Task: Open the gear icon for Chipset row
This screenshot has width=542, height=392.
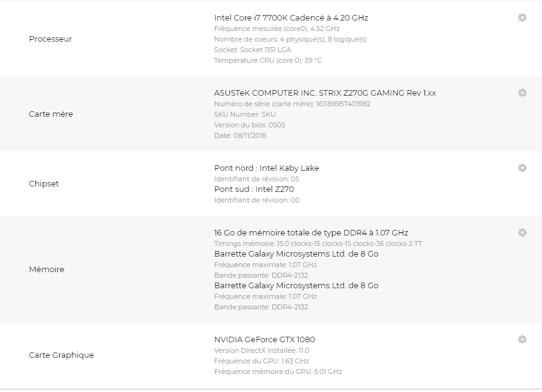Action: (522, 168)
